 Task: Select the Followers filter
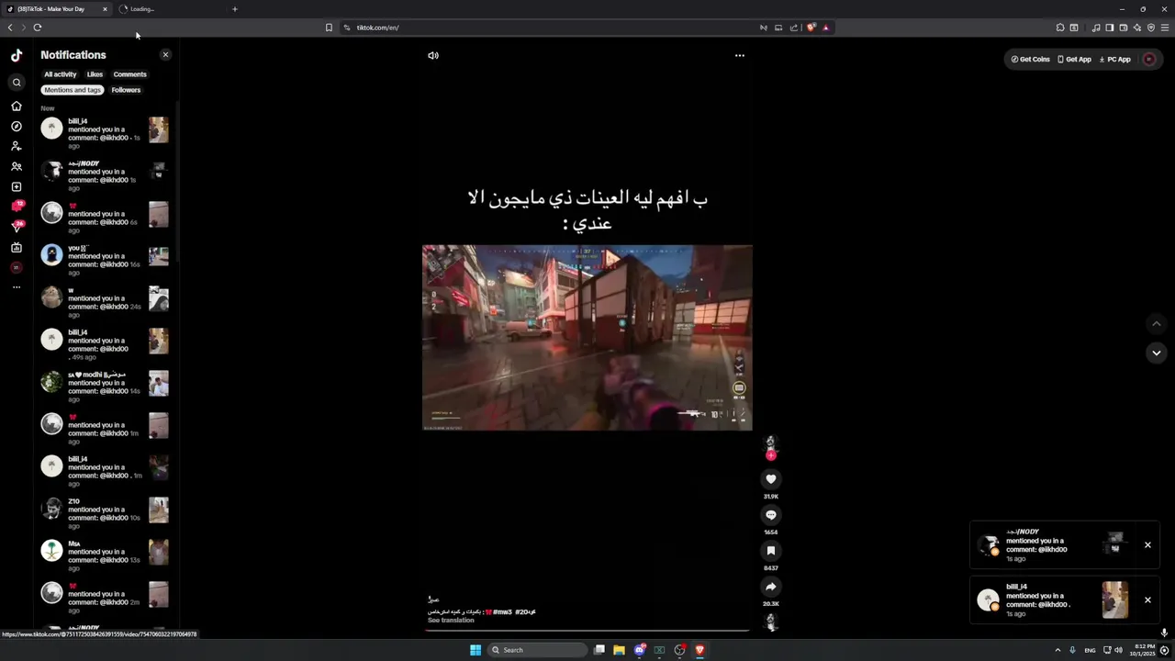126,90
